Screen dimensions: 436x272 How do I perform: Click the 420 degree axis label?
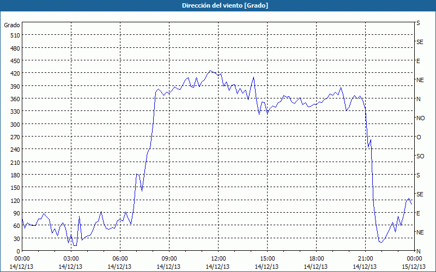click(15, 73)
